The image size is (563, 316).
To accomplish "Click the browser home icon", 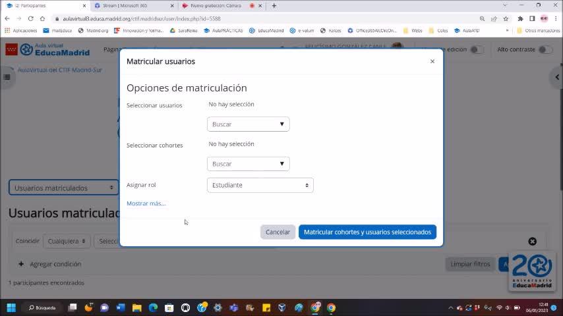I will point(42,18).
